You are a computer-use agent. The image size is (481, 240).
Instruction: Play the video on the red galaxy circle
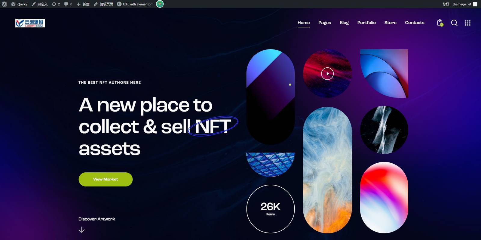tap(327, 74)
